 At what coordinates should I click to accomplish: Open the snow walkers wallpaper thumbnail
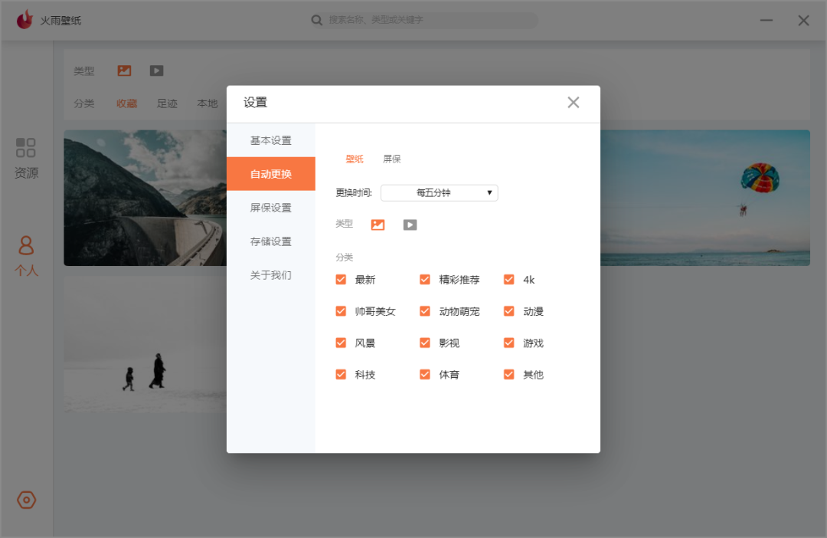[145, 344]
